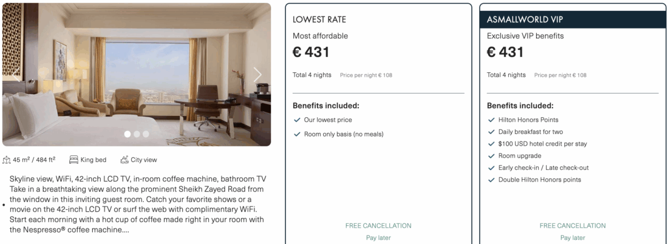Click the room size area icon
The image size is (668, 244).
pyautogui.click(x=7, y=160)
